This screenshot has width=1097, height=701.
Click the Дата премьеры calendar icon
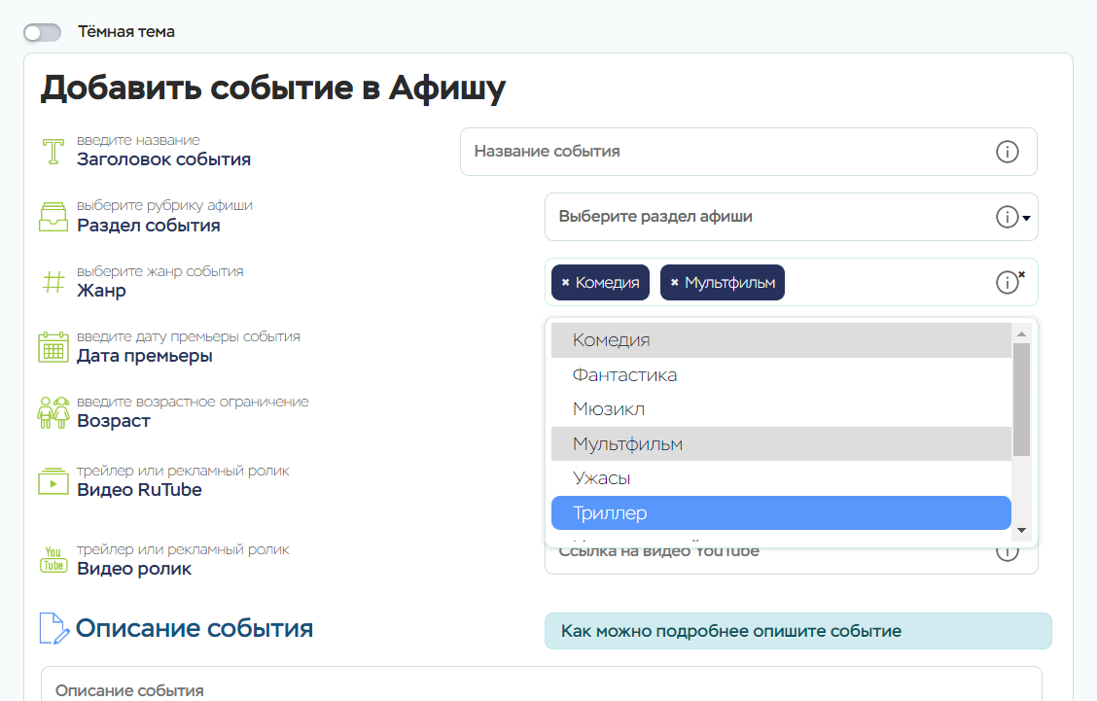(52, 347)
